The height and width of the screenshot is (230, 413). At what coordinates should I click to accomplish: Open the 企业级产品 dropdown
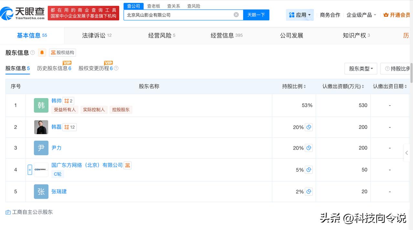[361, 15]
